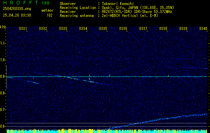Click time marker 0335
Image resolution: width=210 pixels, height=133 pixels.
(103, 28)
